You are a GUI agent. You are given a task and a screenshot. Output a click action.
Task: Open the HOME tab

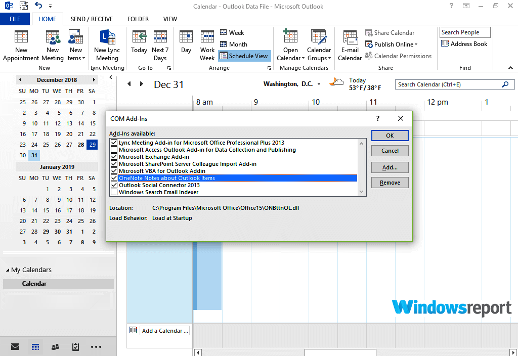[47, 19]
